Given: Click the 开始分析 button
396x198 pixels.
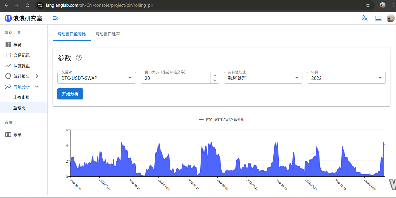Looking at the screenshot, I should tap(70, 94).
